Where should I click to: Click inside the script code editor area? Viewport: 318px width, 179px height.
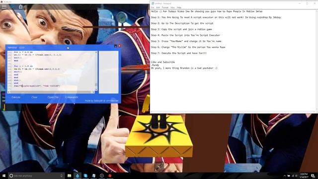coord(51,71)
